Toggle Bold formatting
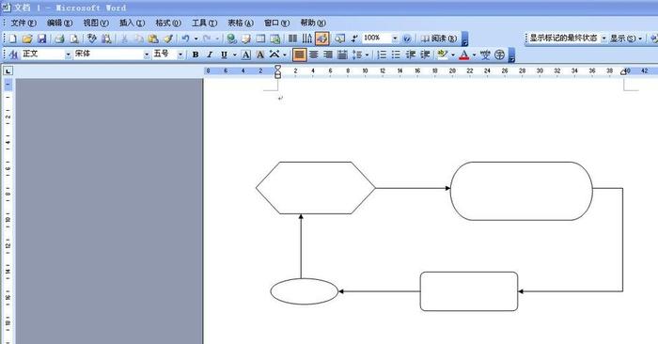658x344 pixels. (x=196, y=55)
